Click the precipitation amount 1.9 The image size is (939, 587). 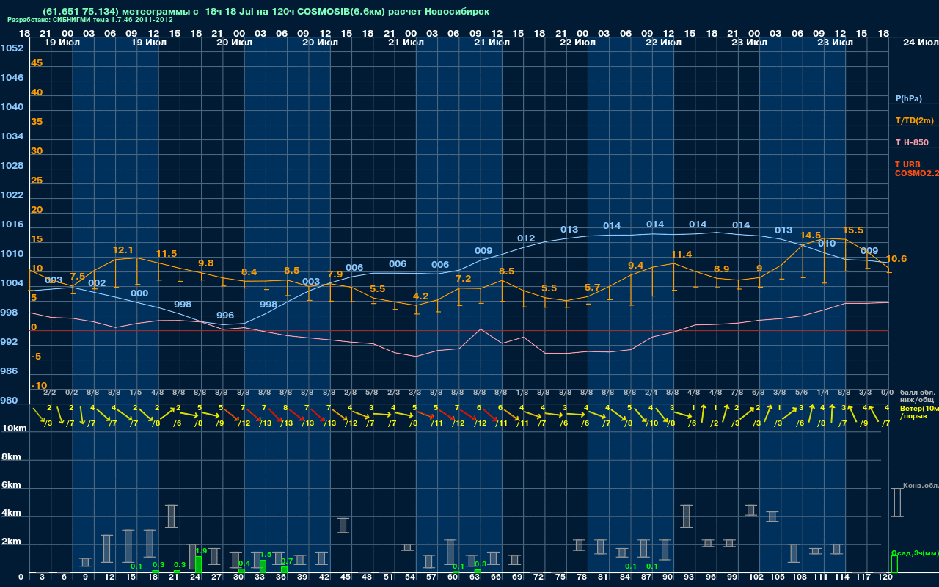click(202, 550)
